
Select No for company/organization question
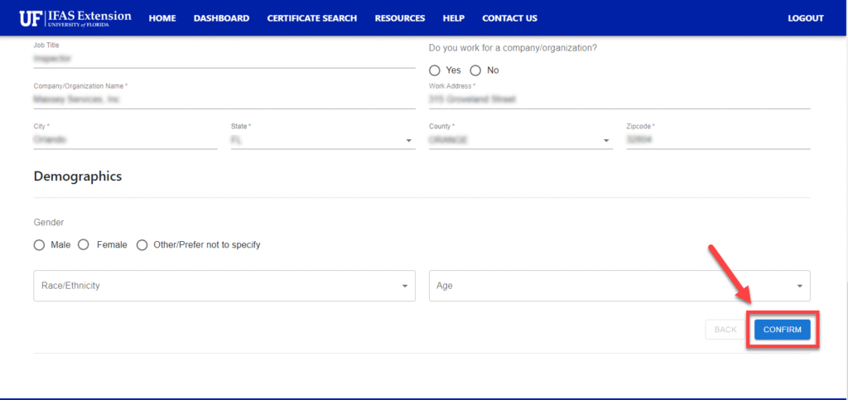pos(475,70)
